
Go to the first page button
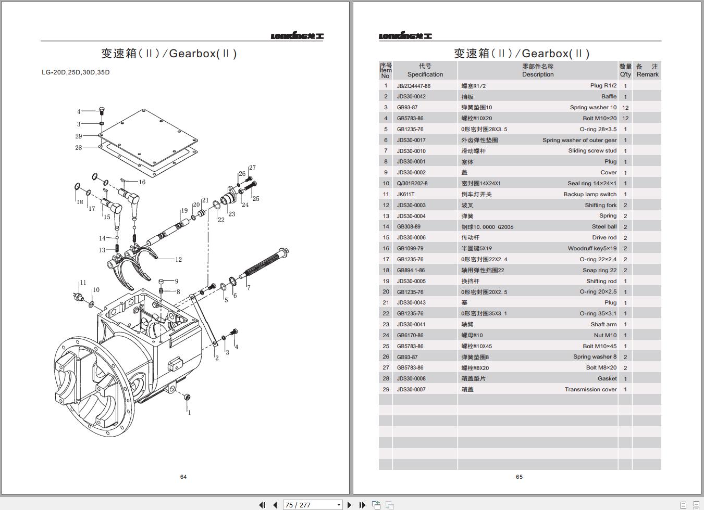coord(262,505)
